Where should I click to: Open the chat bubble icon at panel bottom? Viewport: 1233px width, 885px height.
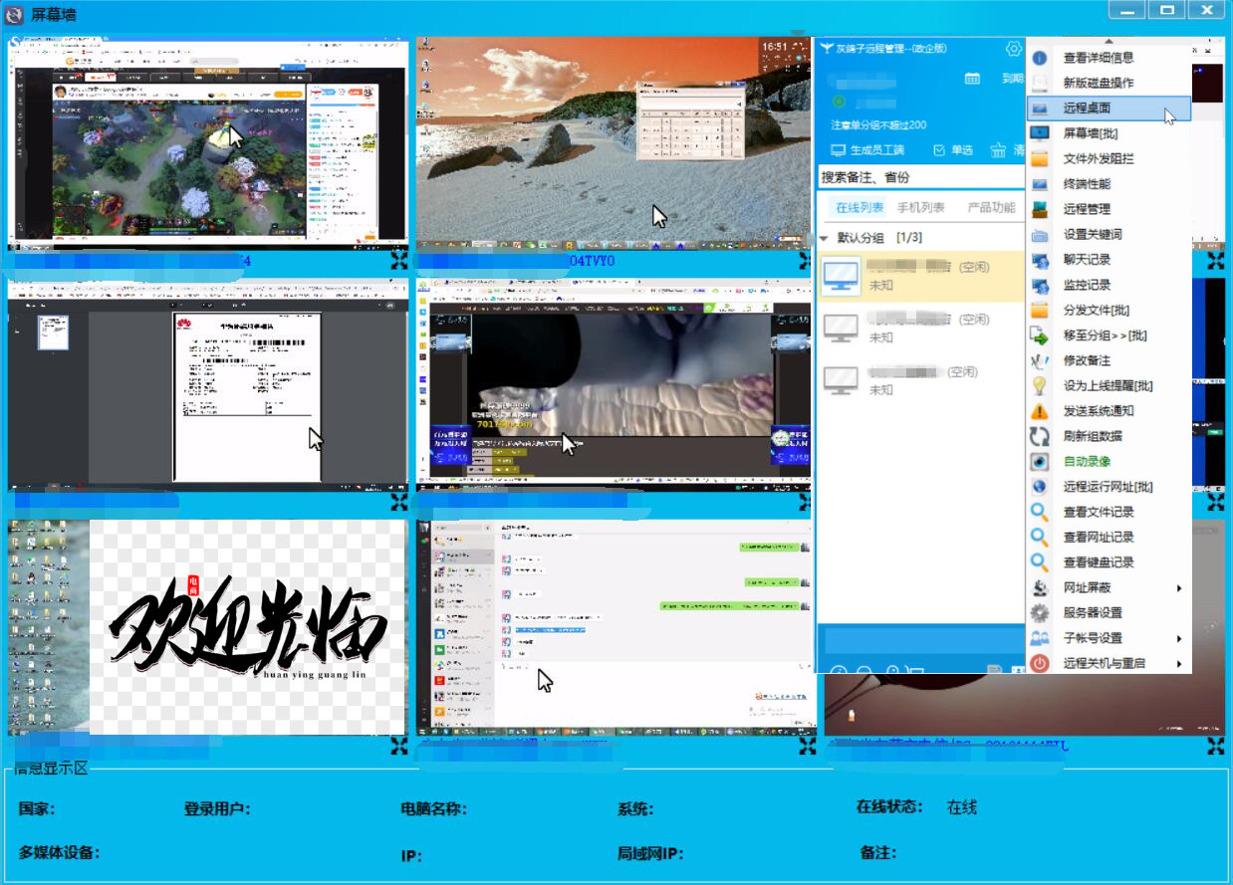click(x=864, y=670)
